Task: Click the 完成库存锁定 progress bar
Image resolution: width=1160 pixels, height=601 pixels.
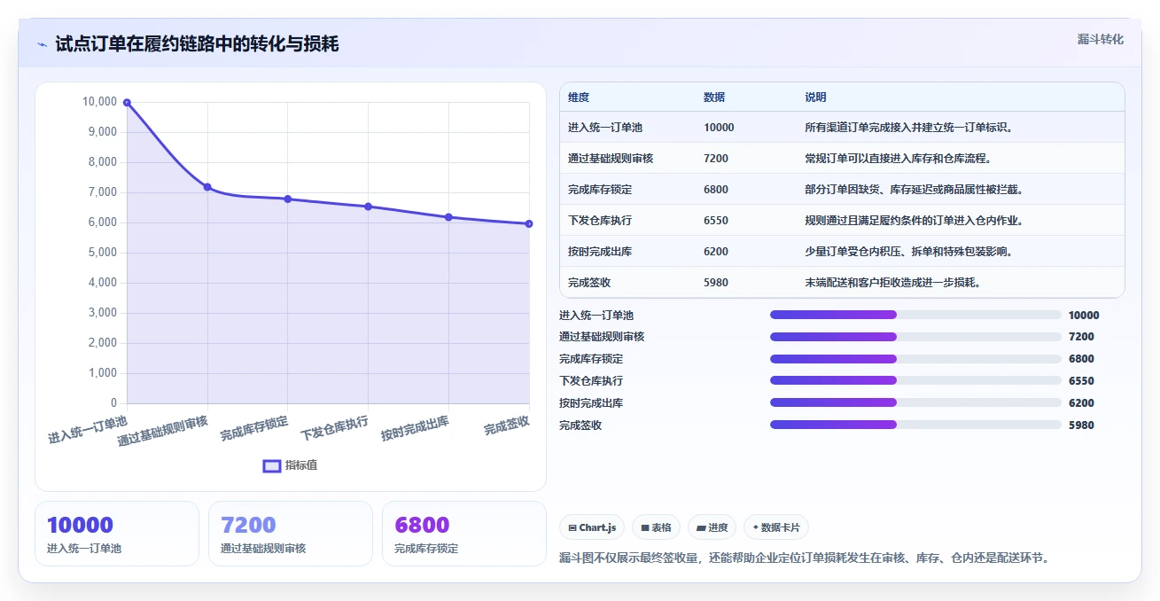Action: (x=915, y=359)
